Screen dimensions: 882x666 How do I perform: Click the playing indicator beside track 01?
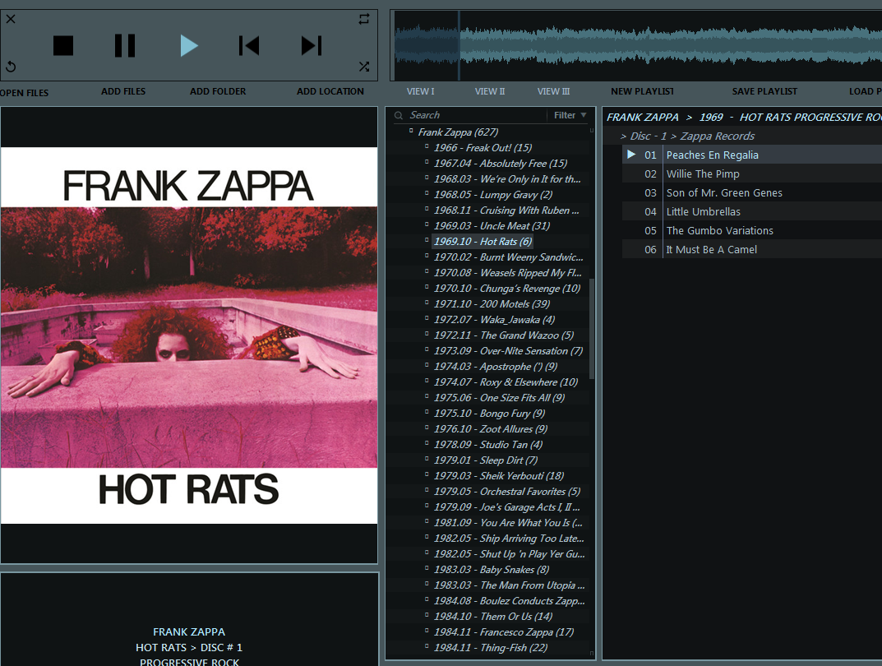click(631, 154)
